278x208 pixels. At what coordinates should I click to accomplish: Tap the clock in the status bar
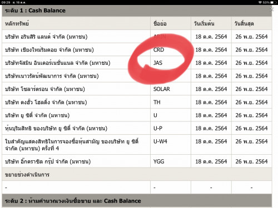pos(6,2)
